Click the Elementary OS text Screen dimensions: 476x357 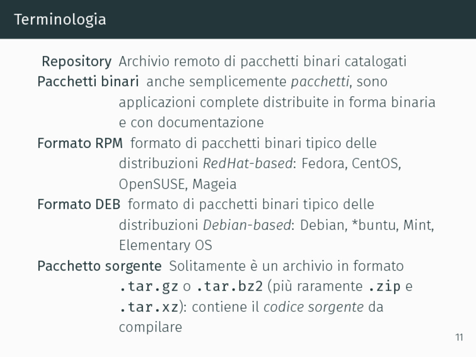tap(165, 245)
